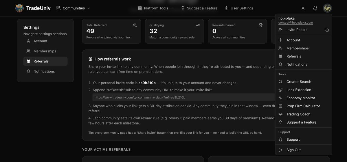
Task: Click the Invite People person-plus icon
Action: click(280, 29)
